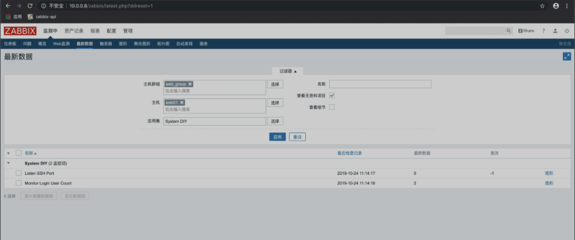Go to the 问题 tab
The width and height of the screenshot is (575, 240).
(27, 44)
